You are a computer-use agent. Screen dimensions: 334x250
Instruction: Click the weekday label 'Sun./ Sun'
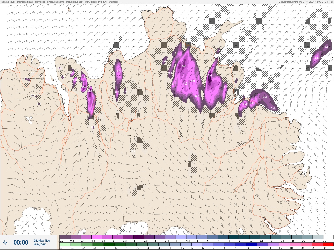pyautogui.click(x=40, y=244)
